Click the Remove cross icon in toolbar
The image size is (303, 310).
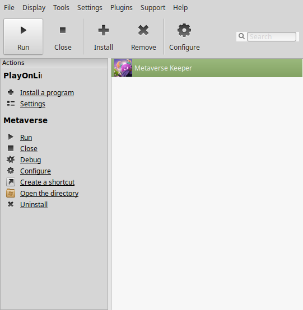[143, 30]
